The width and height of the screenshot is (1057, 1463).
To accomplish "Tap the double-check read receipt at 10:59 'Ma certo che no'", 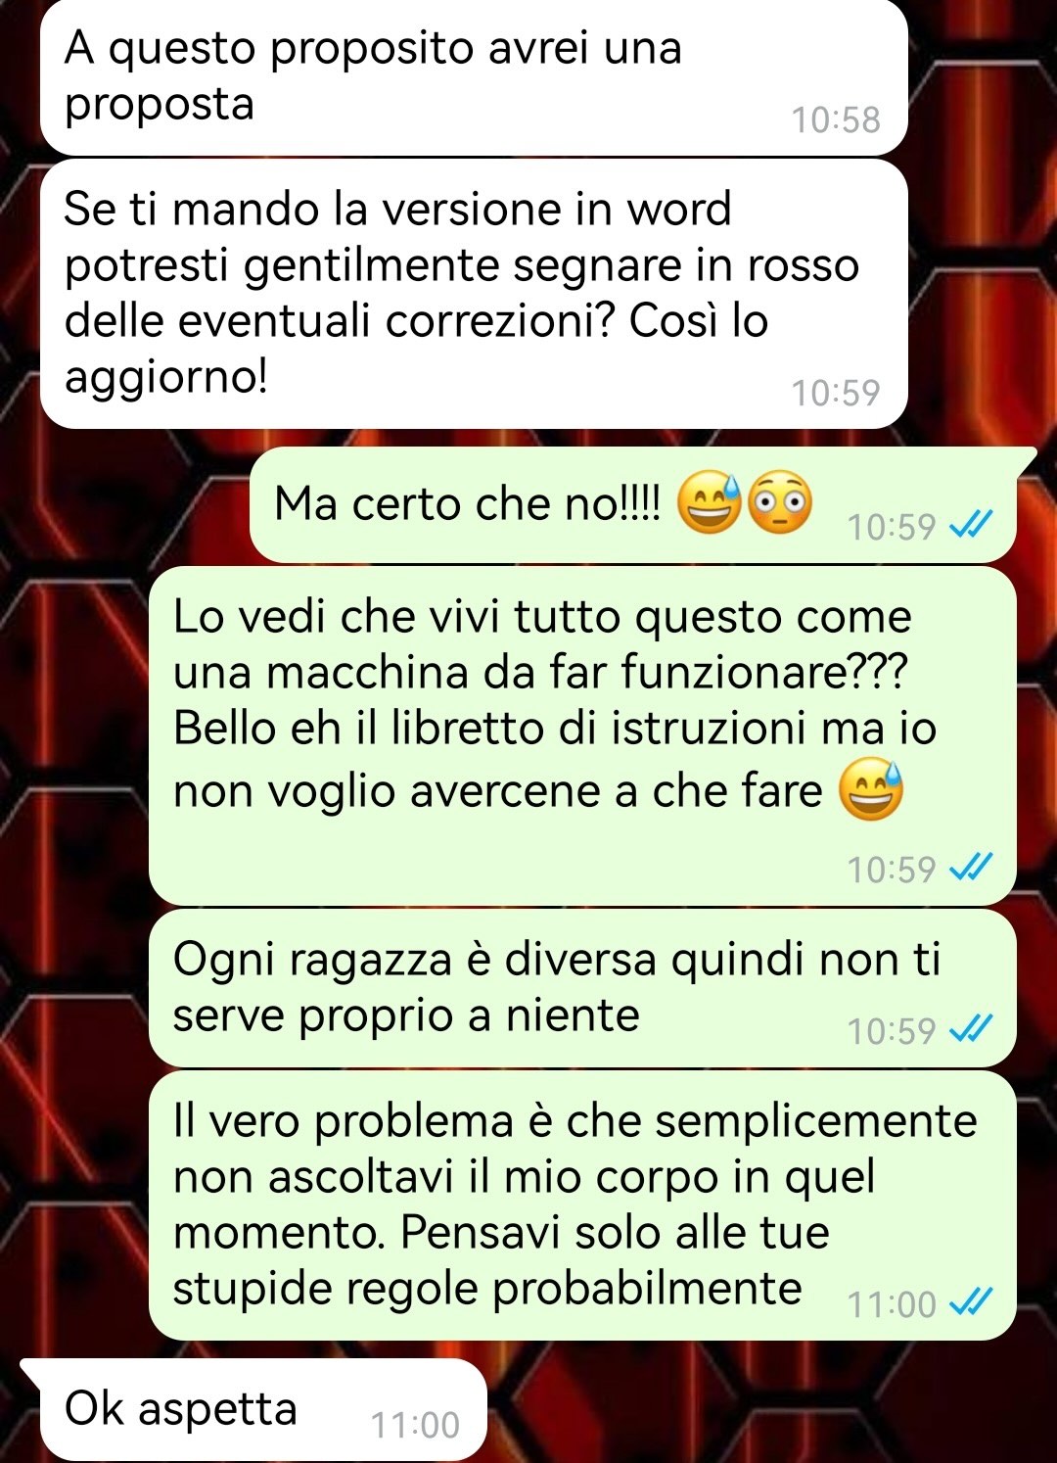I will coord(972,526).
